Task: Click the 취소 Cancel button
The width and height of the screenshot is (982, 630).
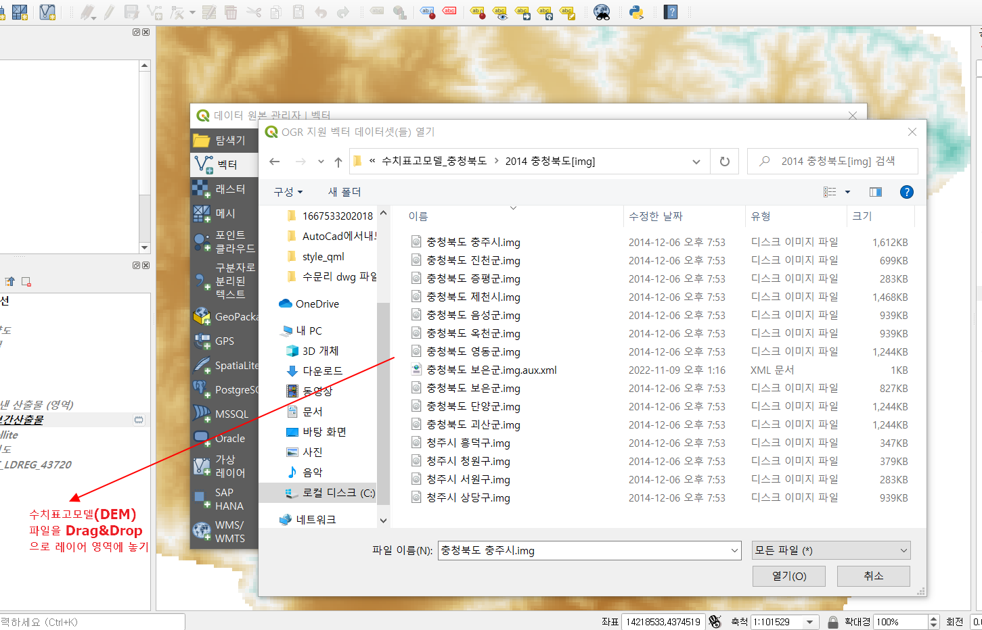Action: click(874, 576)
